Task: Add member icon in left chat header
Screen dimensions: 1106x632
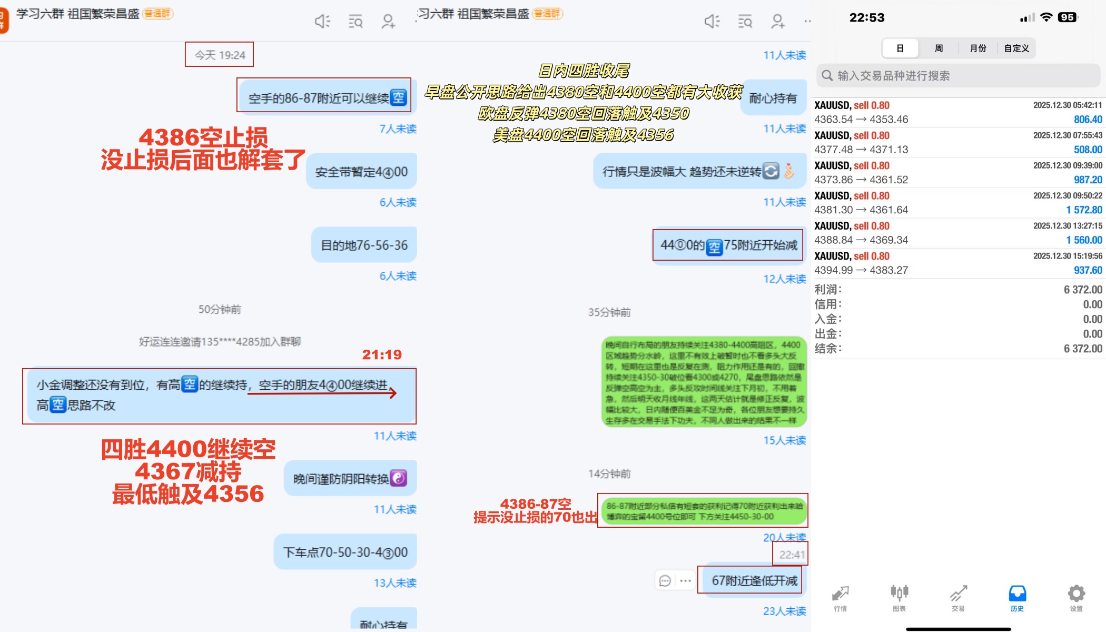Action: coord(388,22)
